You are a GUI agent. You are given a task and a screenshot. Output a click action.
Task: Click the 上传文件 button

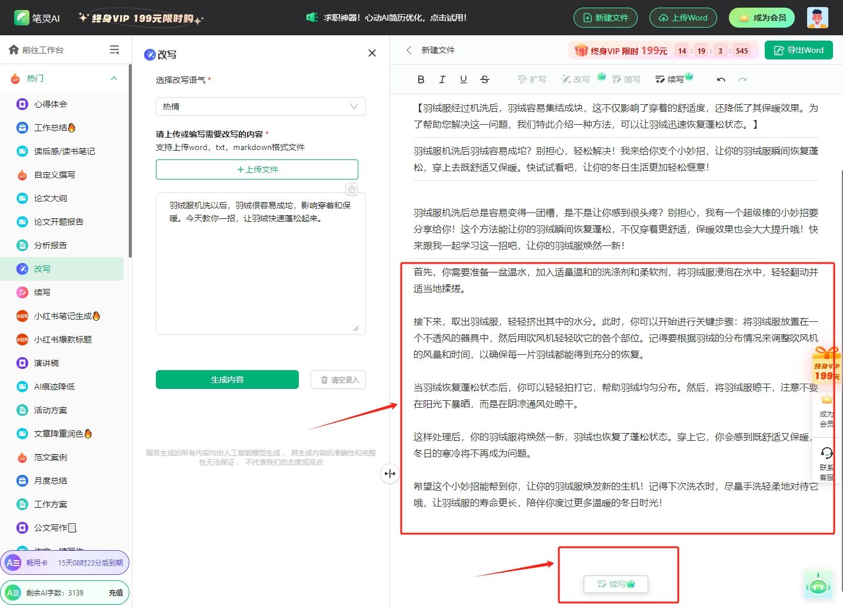(257, 169)
